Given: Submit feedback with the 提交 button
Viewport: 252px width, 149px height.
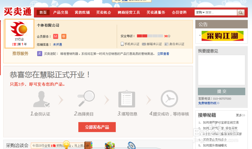Looking at the screenshot, I should 222,91.
